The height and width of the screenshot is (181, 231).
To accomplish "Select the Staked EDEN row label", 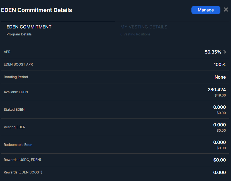I will point(14,110).
